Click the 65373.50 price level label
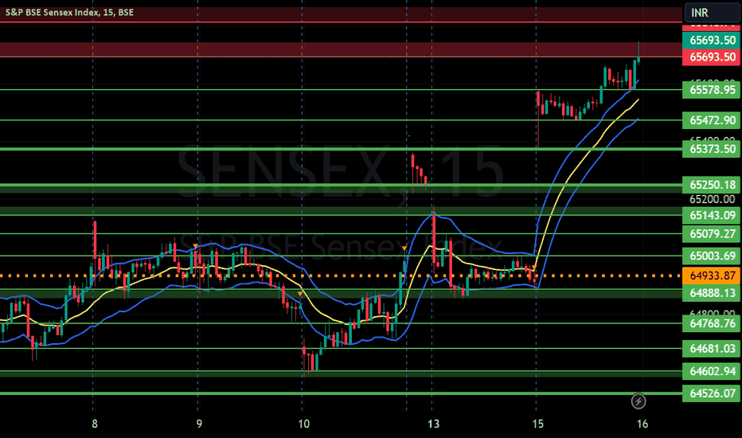This screenshot has height=438, width=742. click(x=711, y=149)
